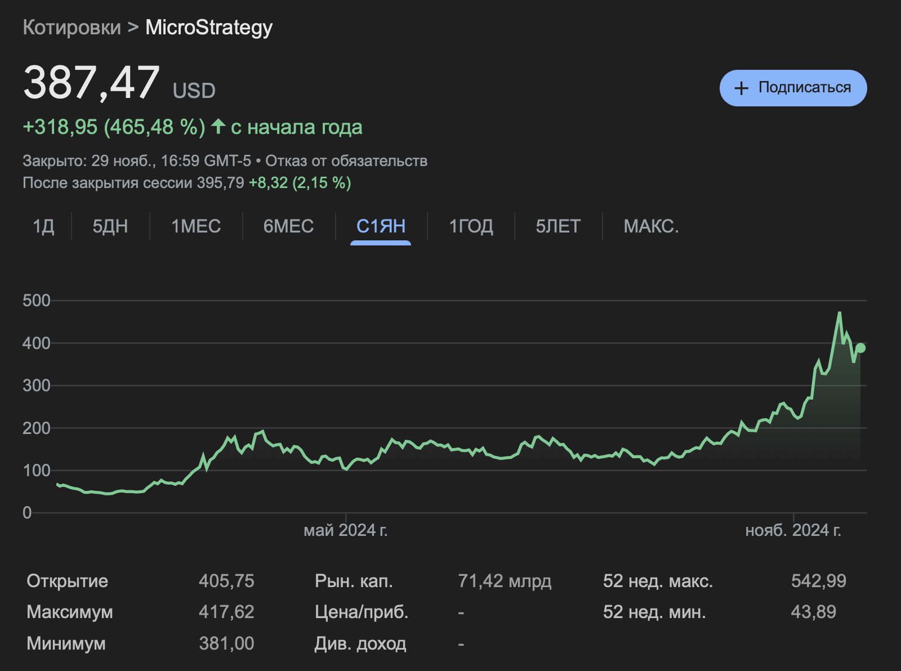Image resolution: width=901 pixels, height=671 pixels.
Task: Select the 5ЛЕТ chart range
Action: point(558,226)
